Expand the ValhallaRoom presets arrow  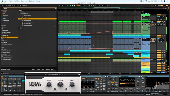tap(21, 19)
